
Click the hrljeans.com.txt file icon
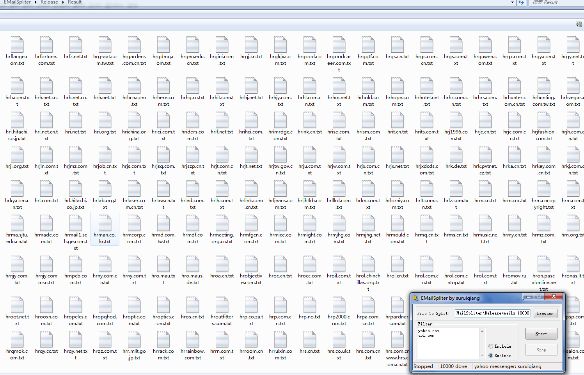(280, 188)
